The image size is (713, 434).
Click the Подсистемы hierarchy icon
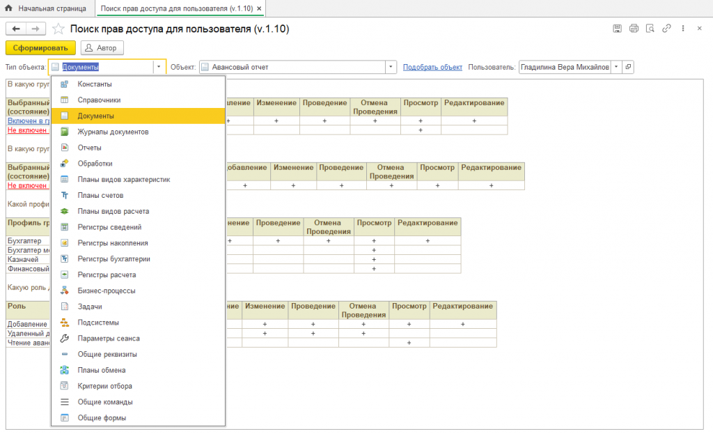[x=65, y=323]
